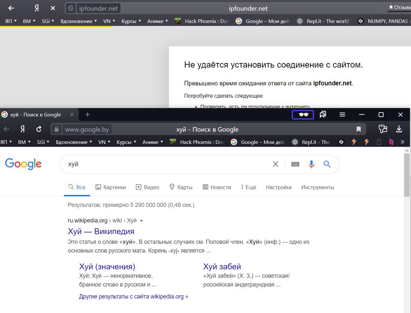411x313 pixels.
Task: Open Hack Phoenix bookmark in ipfounder.net window
Action: [202, 21]
